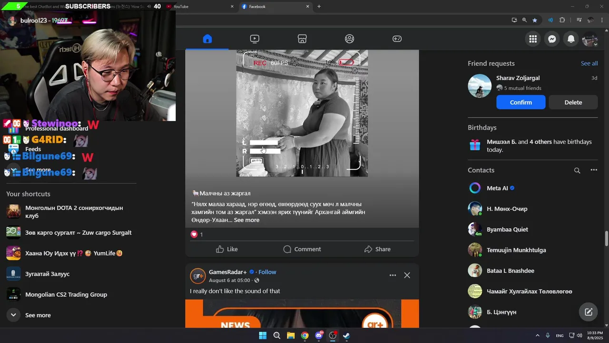Click the August 6 at 05:00 timestamp

tap(229, 281)
